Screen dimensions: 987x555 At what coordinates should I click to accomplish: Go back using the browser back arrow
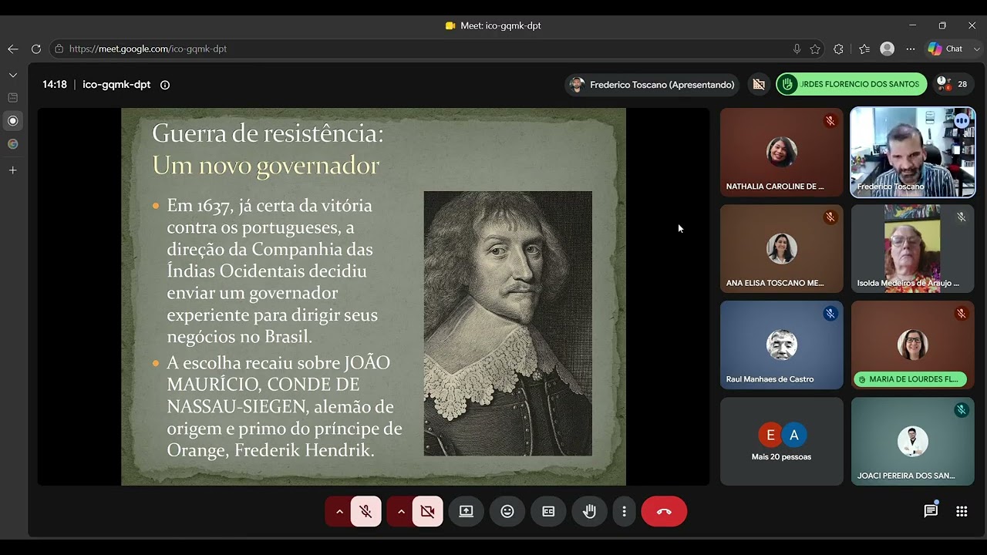tap(12, 49)
